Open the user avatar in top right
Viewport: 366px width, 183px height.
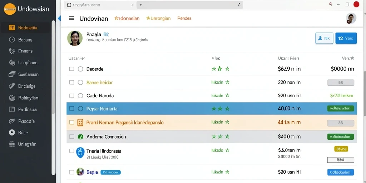point(351,18)
